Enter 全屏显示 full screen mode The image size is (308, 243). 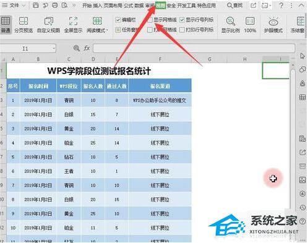point(73,25)
